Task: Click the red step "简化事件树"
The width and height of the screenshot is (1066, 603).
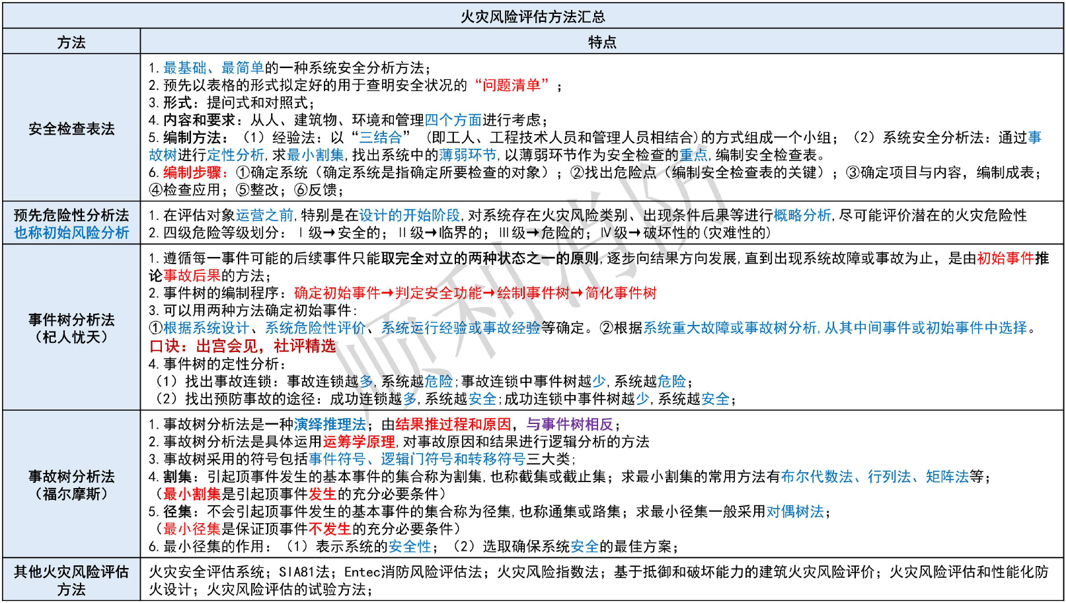Action: (621, 293)
